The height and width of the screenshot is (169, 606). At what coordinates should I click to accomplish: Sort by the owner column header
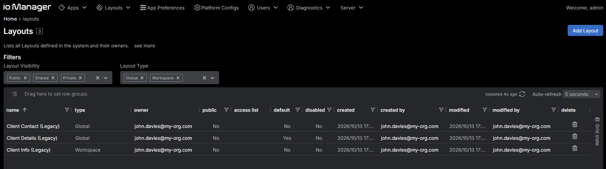141,110
